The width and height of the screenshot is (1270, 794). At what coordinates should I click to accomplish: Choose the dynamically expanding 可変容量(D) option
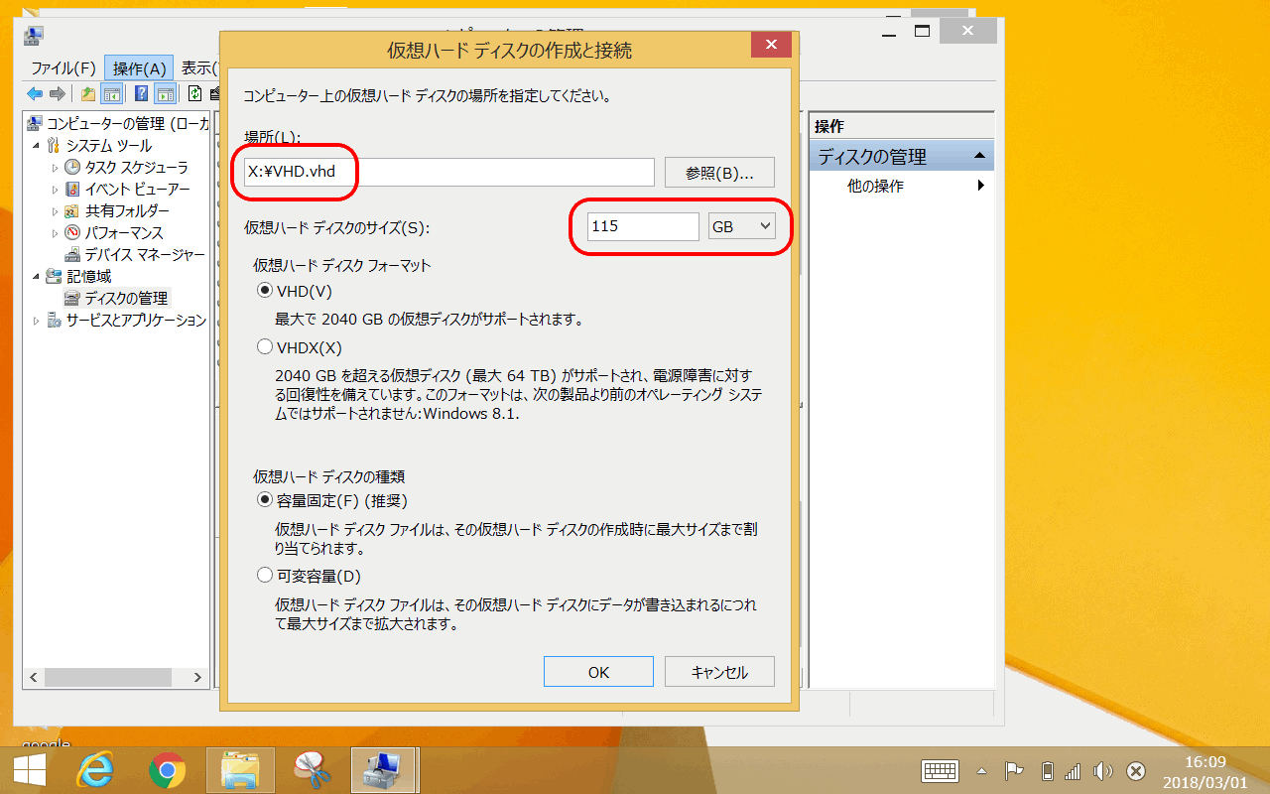click(x=265, y=576)
